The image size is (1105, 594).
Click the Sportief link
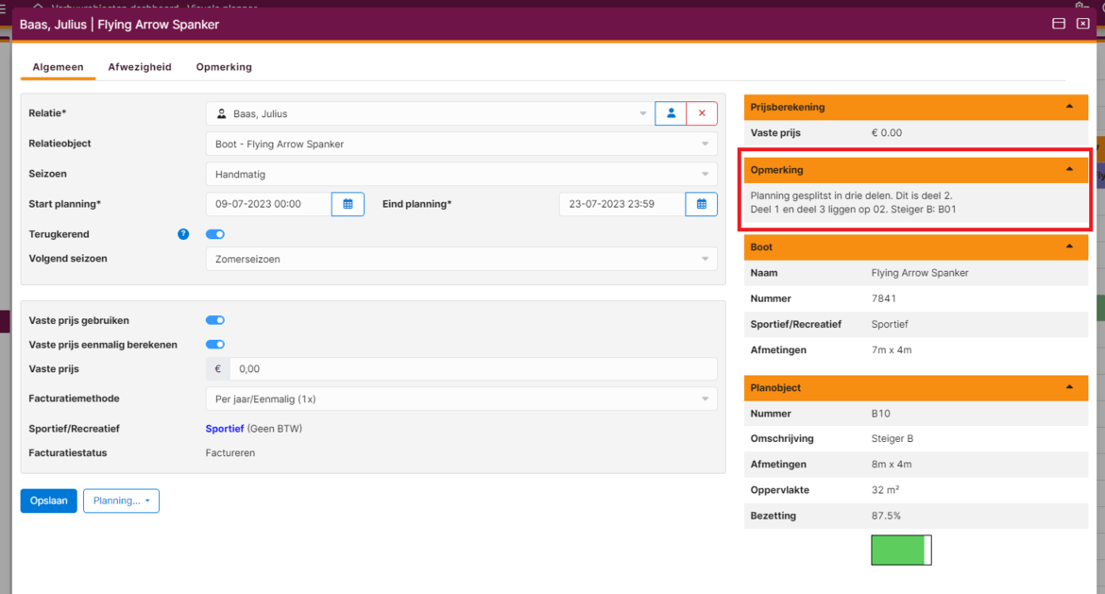224,429
